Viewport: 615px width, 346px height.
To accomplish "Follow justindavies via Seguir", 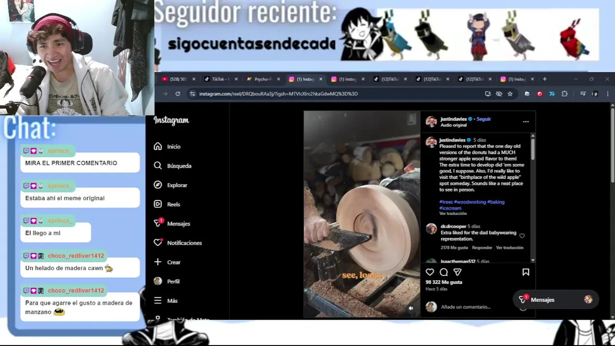I will coord(484,119).
